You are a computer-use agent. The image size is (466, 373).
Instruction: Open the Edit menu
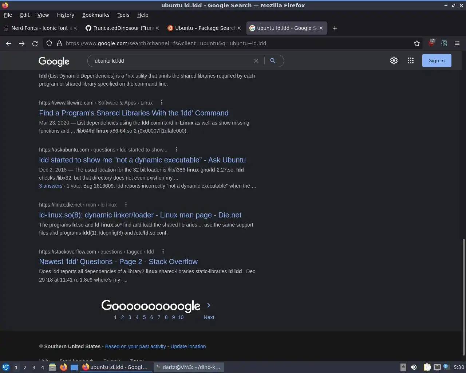point(25,15)
